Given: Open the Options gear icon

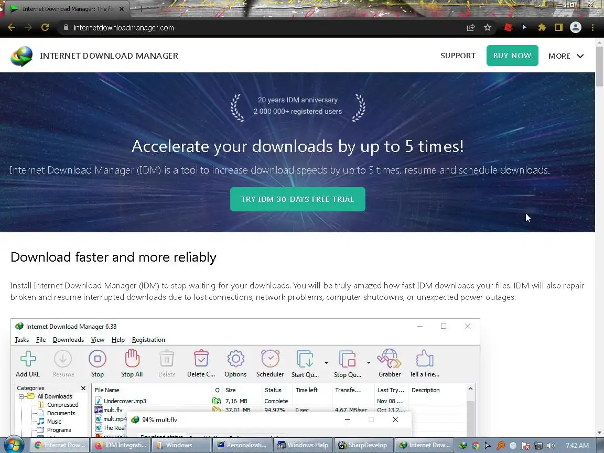Looking at the screenshot, I should point(236,359).
